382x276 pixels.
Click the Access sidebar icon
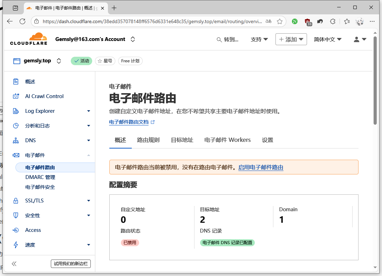coord(15,230)
